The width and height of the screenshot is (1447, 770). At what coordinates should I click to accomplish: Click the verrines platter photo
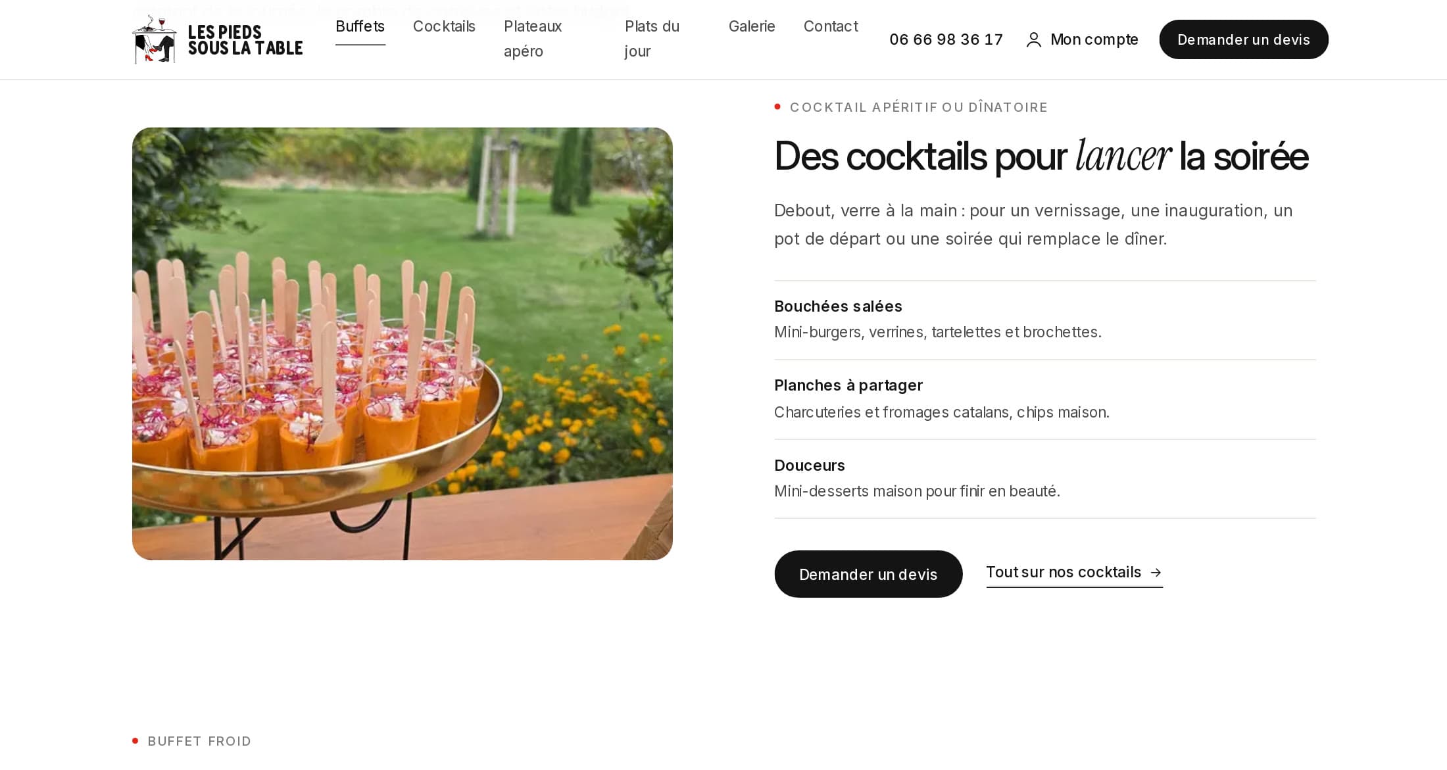click(x=403, y=344)
